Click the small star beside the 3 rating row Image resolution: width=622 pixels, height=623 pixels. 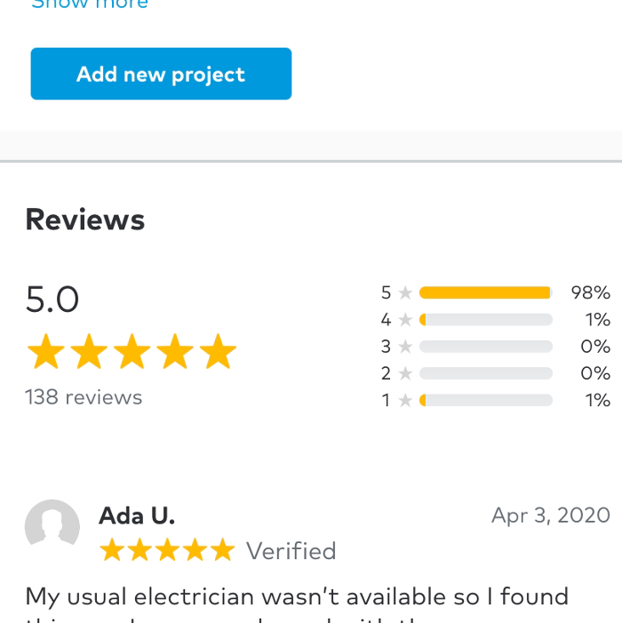(x=405, y=347)
